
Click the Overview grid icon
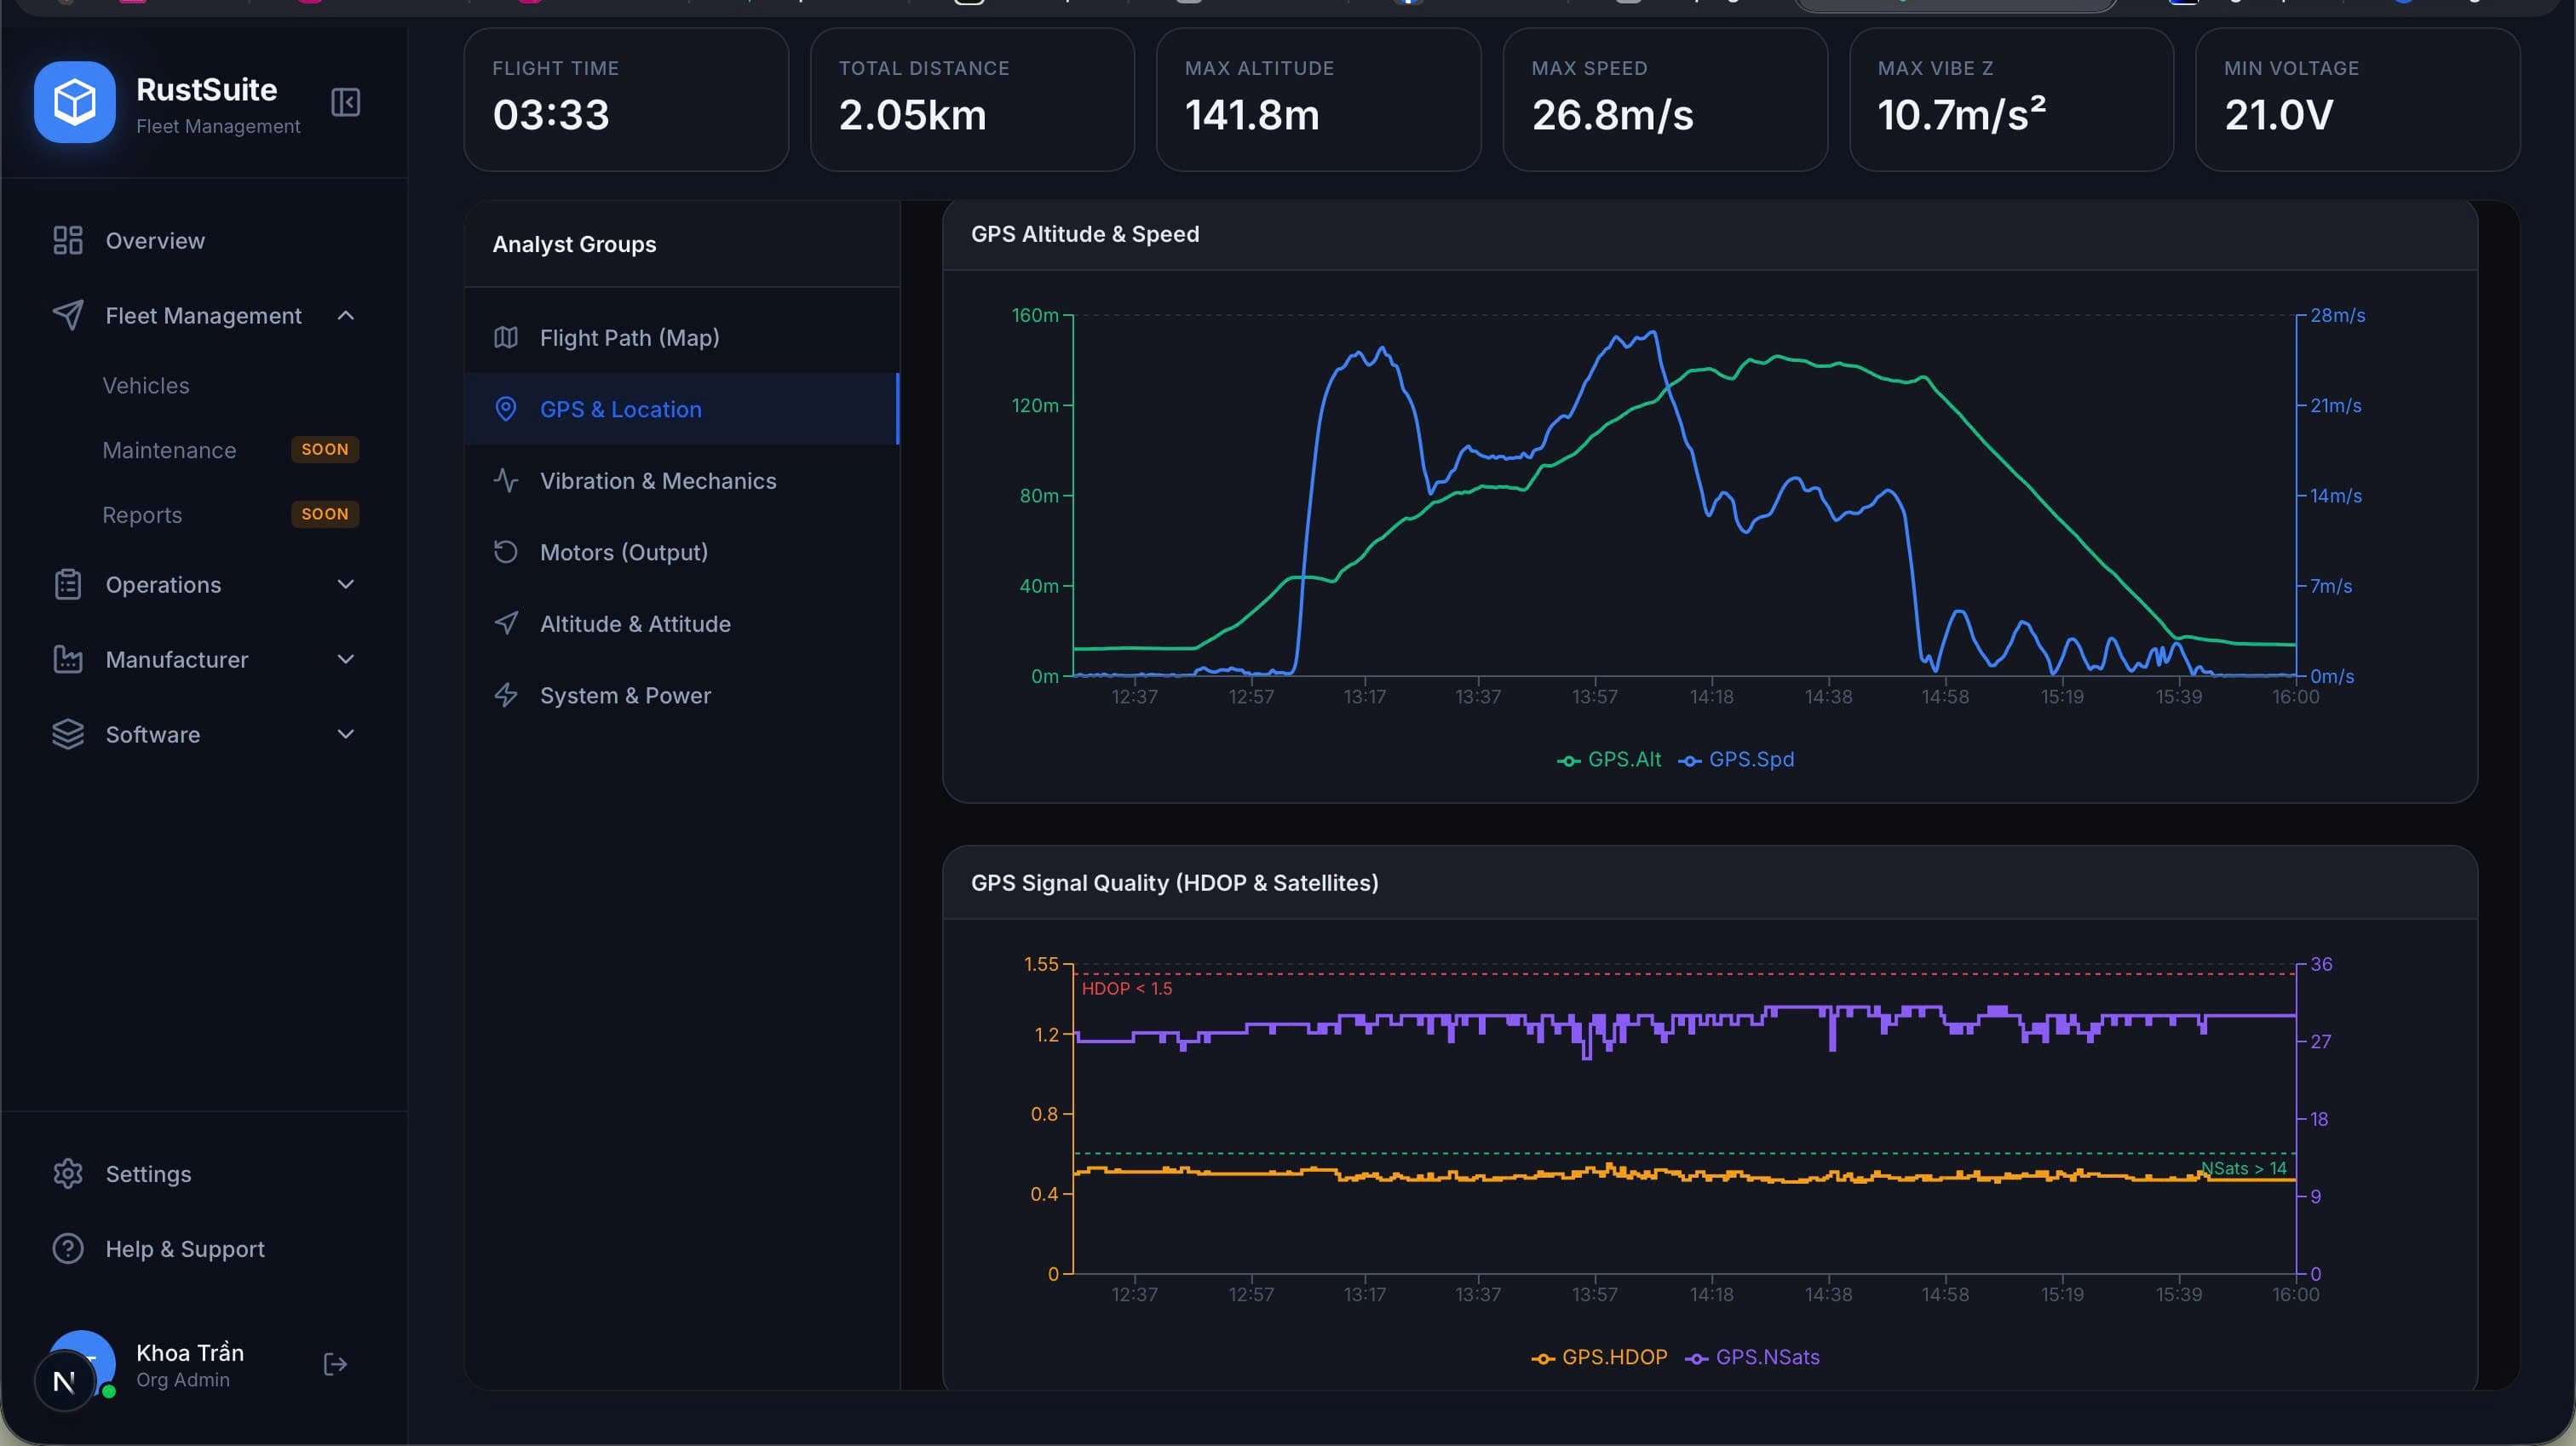[x=68, y=240]
